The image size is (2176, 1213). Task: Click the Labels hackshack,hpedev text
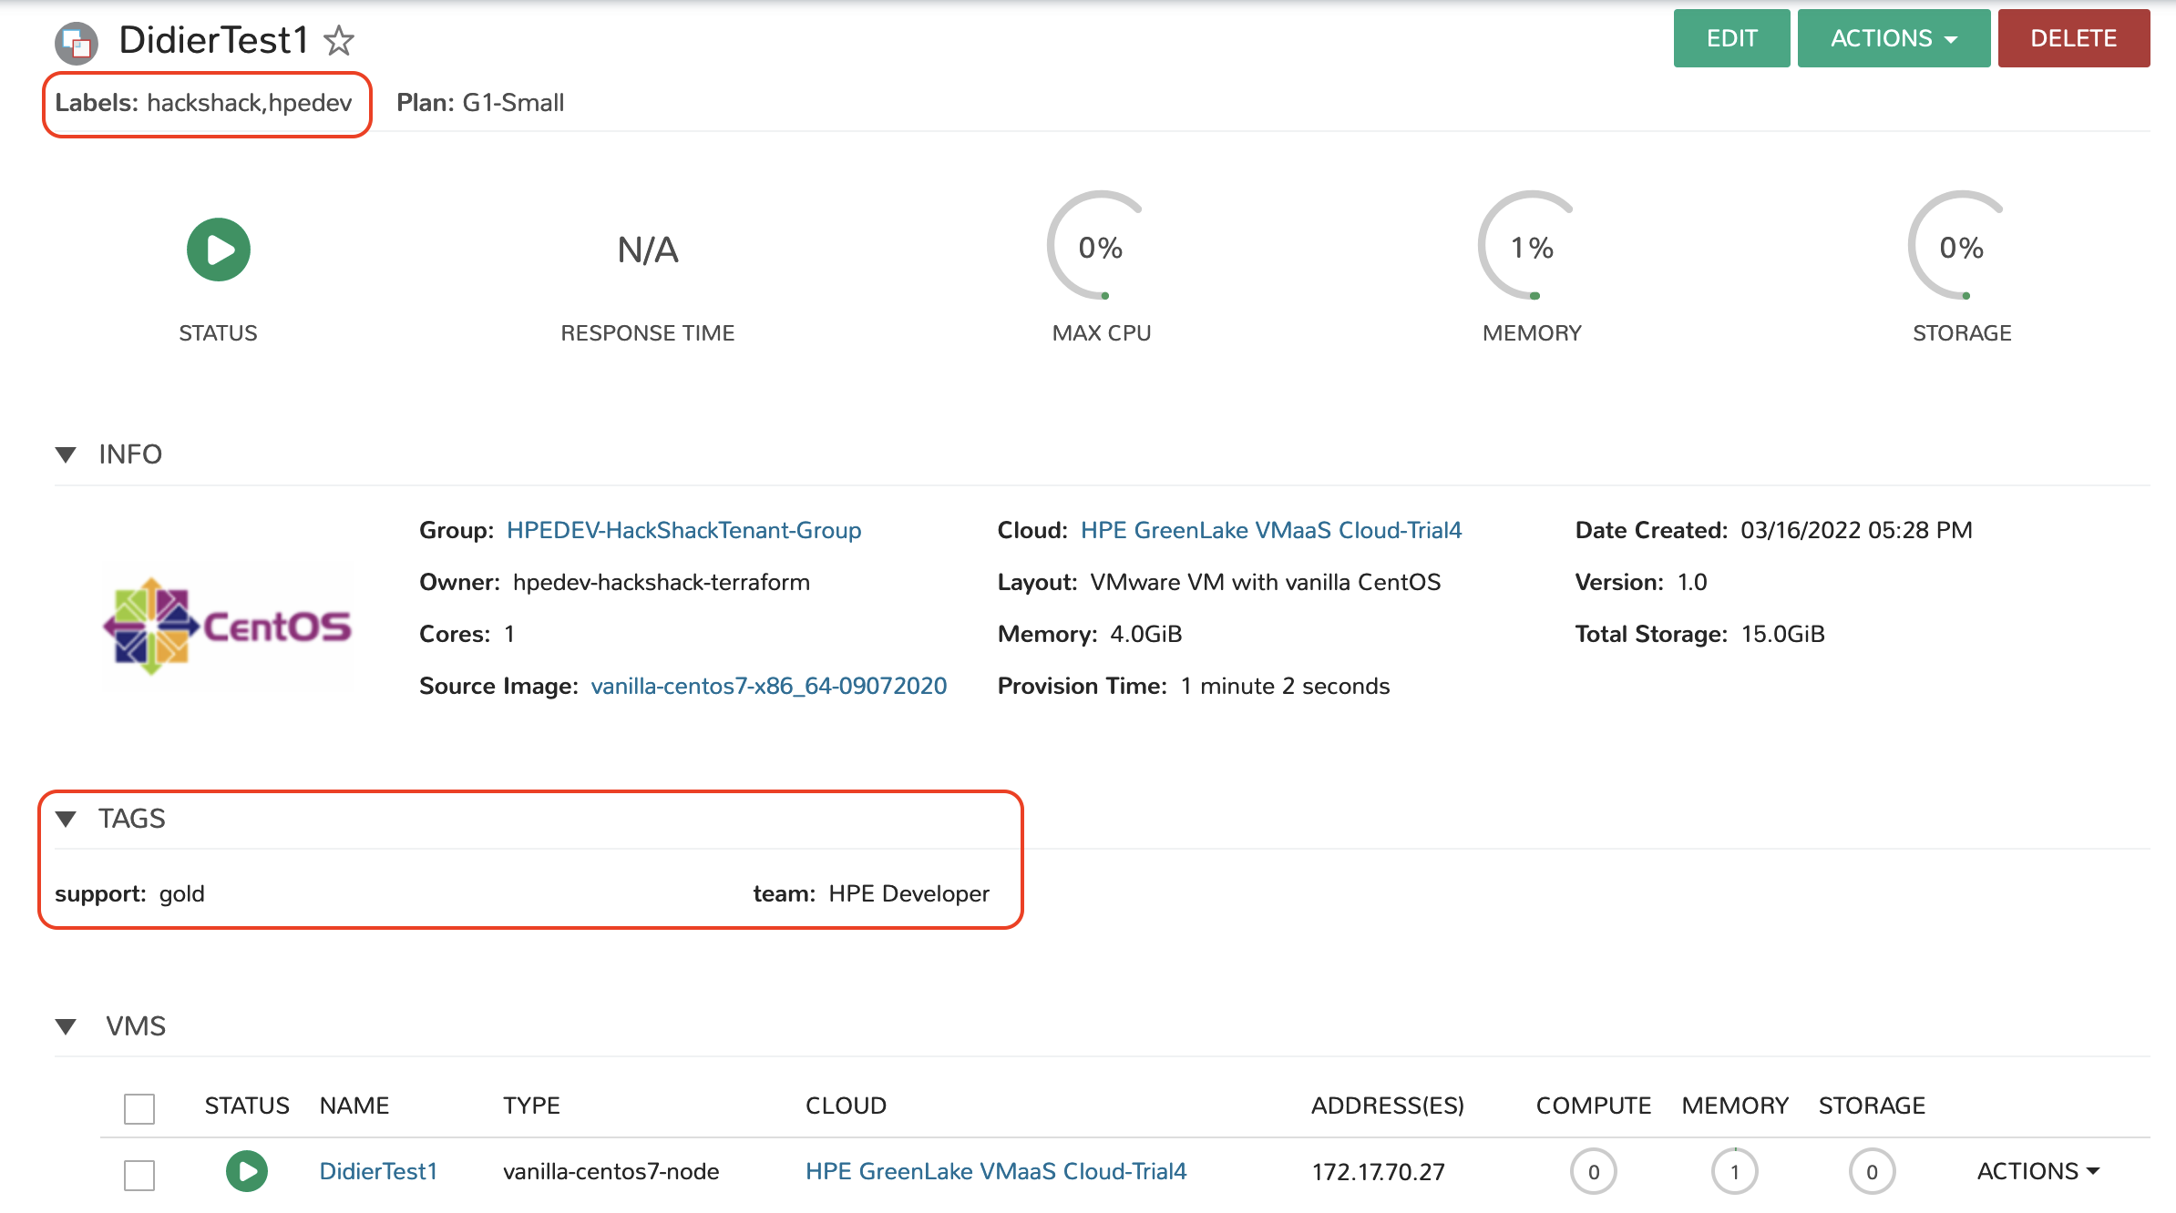point(203,103)
